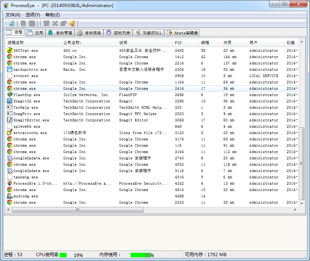Click the ProcessEye shield icon in process list
This screenshot has width=310, height=261.
tap(10, 184)
